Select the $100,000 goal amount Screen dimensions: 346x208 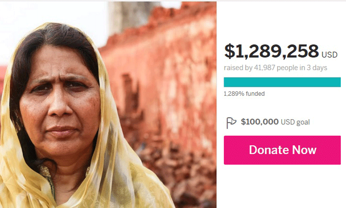260,122
